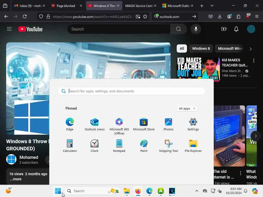Image resolution: width=263 pixels, height=197 pixels.
Task: Bookmark this page with the star
Action: point(145,17)
